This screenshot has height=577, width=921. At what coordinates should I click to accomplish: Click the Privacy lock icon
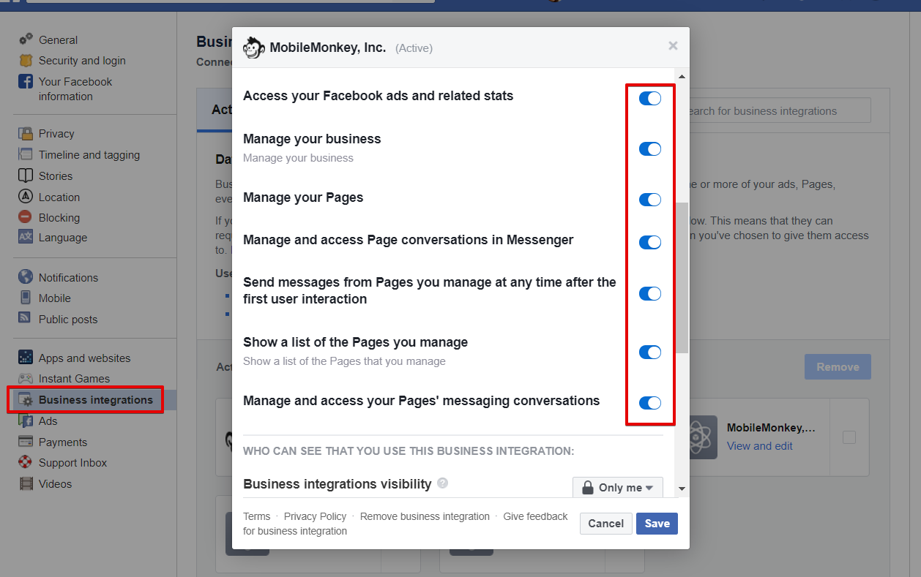pyautogui.click(x=26, y=134)
